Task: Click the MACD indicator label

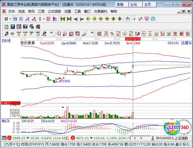Action: coord(5,121)
